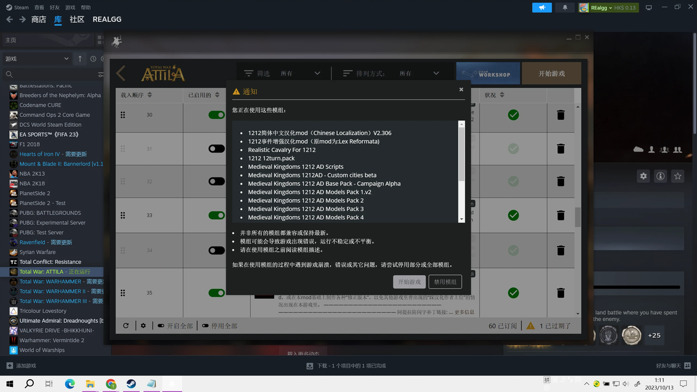This screenshot has width=697, height=392.
Task: Enable the mod in row 34
Action: point(216,251)
